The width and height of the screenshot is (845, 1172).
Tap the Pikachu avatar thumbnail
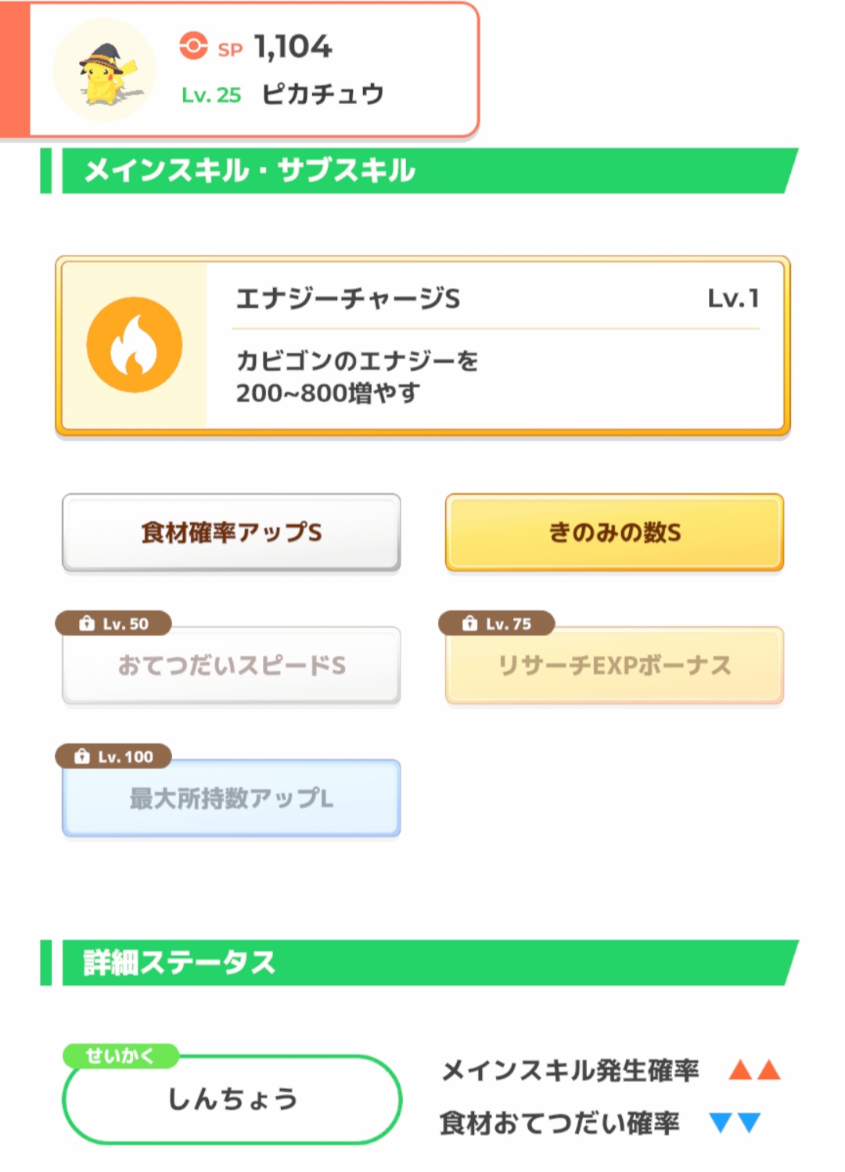pyautogui.click(x=105, y=70)
